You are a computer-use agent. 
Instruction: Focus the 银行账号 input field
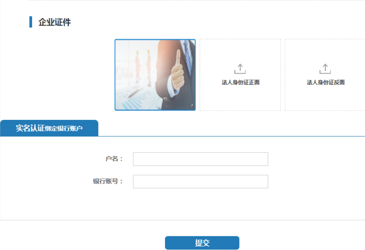pyautogui.click(x=200, y=182)
